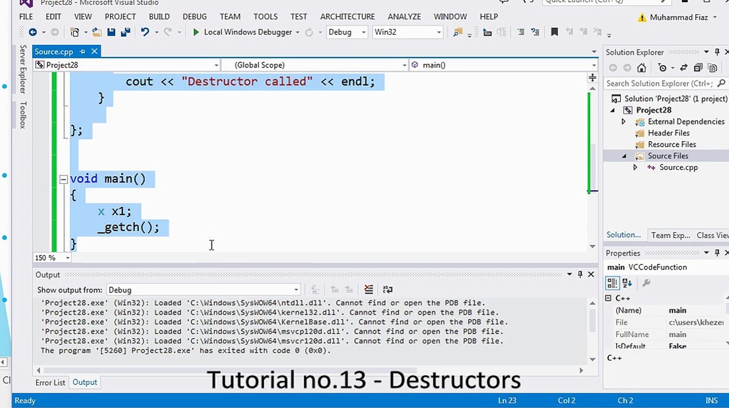Click the Pending Changes Filter icon
The height and width of the screenshot is (408, 729).
[x=662, y=68]
